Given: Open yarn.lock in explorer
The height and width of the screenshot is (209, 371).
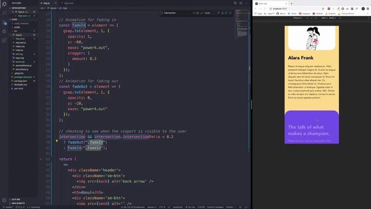Looking at the screenshot, I should coord(19,89).
